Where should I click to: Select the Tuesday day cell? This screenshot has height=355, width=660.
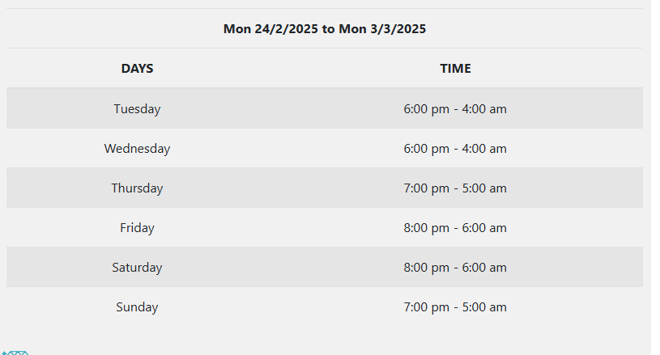pos(137,109)
